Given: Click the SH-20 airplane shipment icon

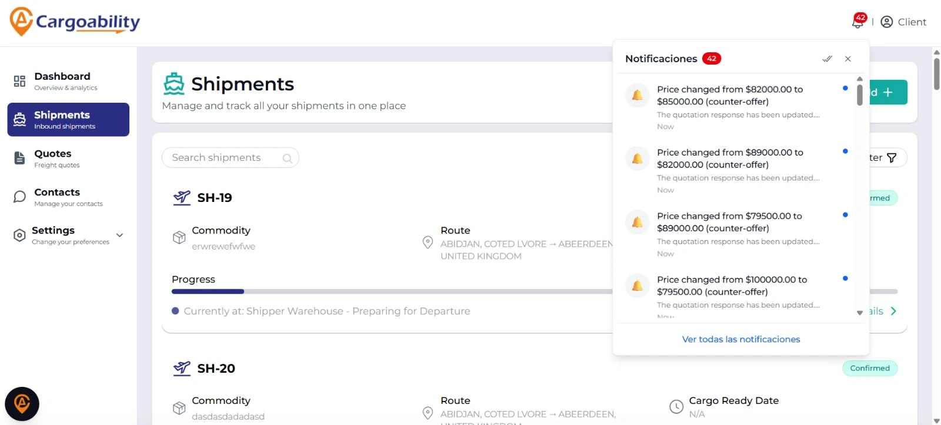Looking at the screenshot, I should click(x=182, y=368).
